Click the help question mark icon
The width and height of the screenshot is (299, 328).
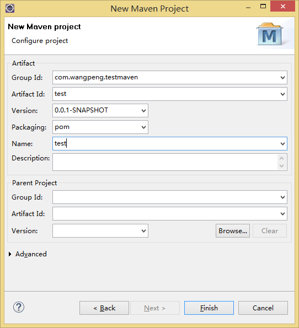coord(19,307)
